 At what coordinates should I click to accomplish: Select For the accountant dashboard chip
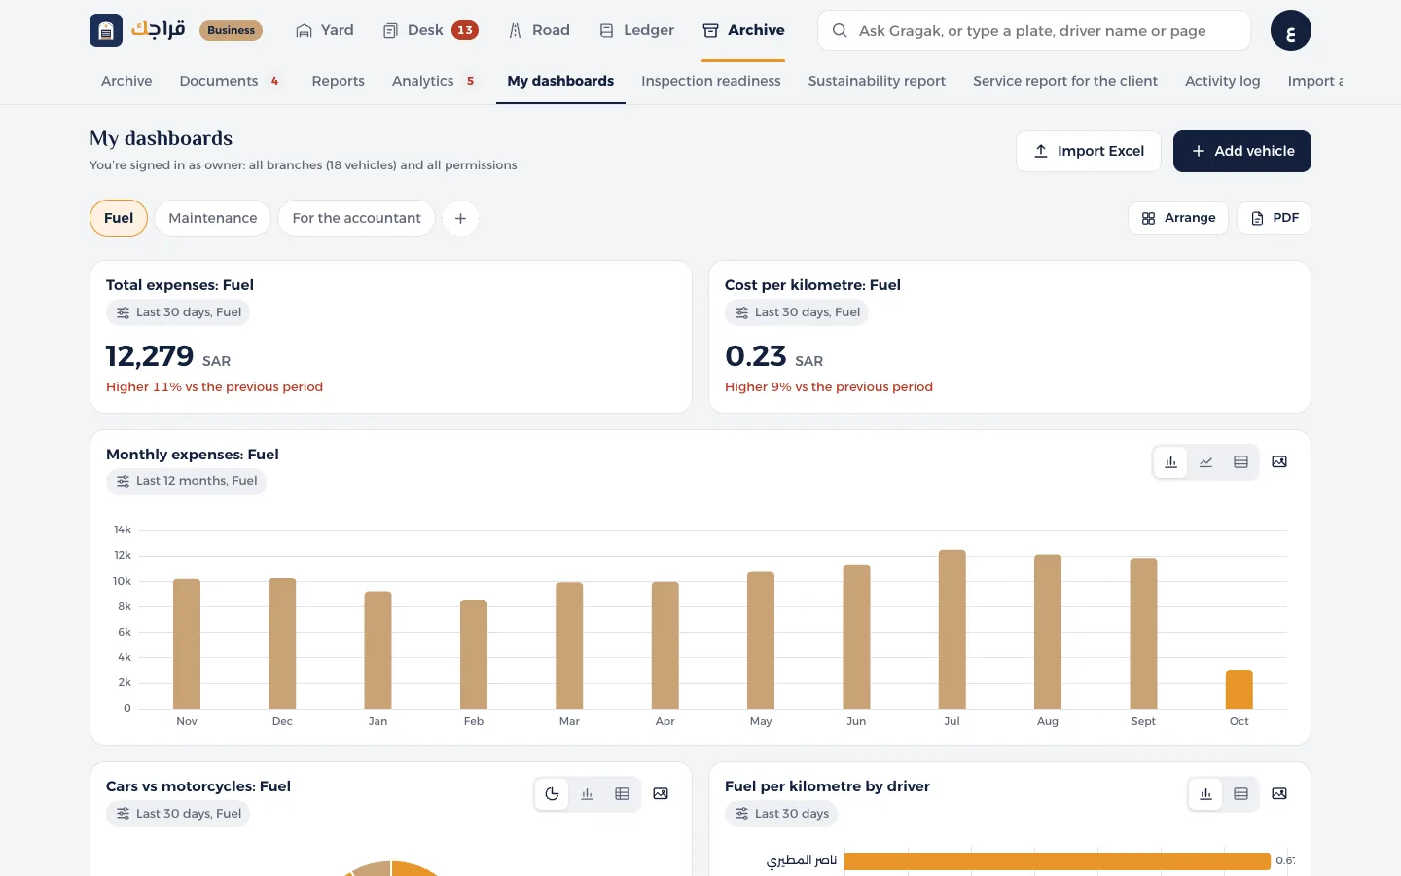[356, 218]
